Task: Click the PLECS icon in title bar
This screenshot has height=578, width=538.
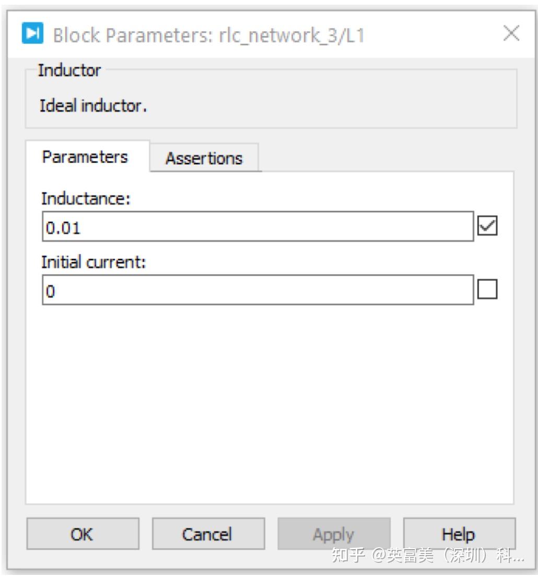Action: (33, 34)
